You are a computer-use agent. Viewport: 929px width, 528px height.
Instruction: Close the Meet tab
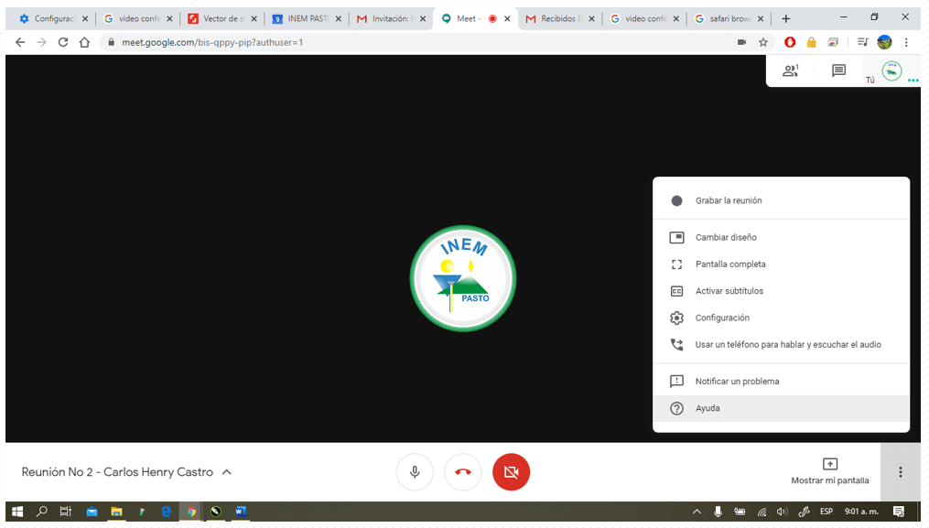click(x=507, y=19)
